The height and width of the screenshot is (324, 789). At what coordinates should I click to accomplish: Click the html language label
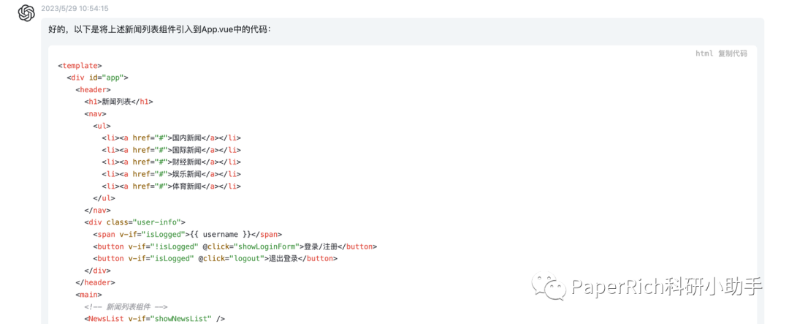point(704,53)
